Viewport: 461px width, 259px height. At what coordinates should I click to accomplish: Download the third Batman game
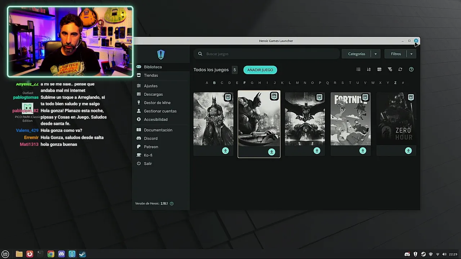317,151
